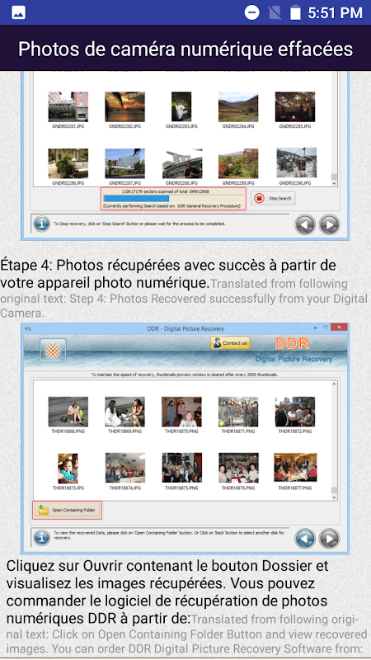This screenshot has height=660, width=371.
Task: Tap the battery icon in status bar
Action: [x=295, y=12]
